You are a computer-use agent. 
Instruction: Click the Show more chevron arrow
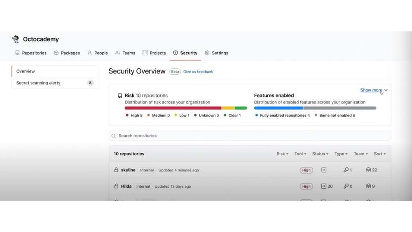386,90
